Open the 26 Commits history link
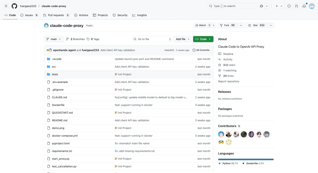This screenshot has width=318, height=173. click(x=201, y=50)
